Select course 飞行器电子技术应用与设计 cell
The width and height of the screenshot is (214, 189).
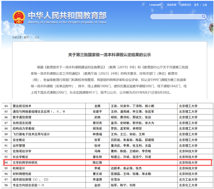pyautogui.click(x=31, y=134)
